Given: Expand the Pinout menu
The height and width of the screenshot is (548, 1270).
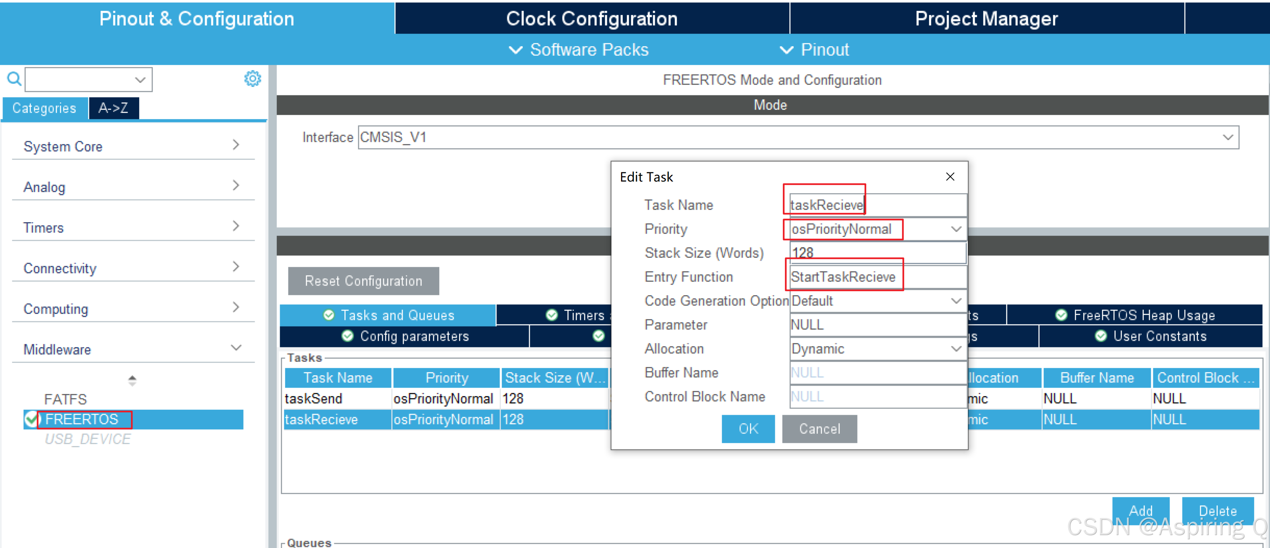Looking at the screenshot, I should [x=814, y=50].
